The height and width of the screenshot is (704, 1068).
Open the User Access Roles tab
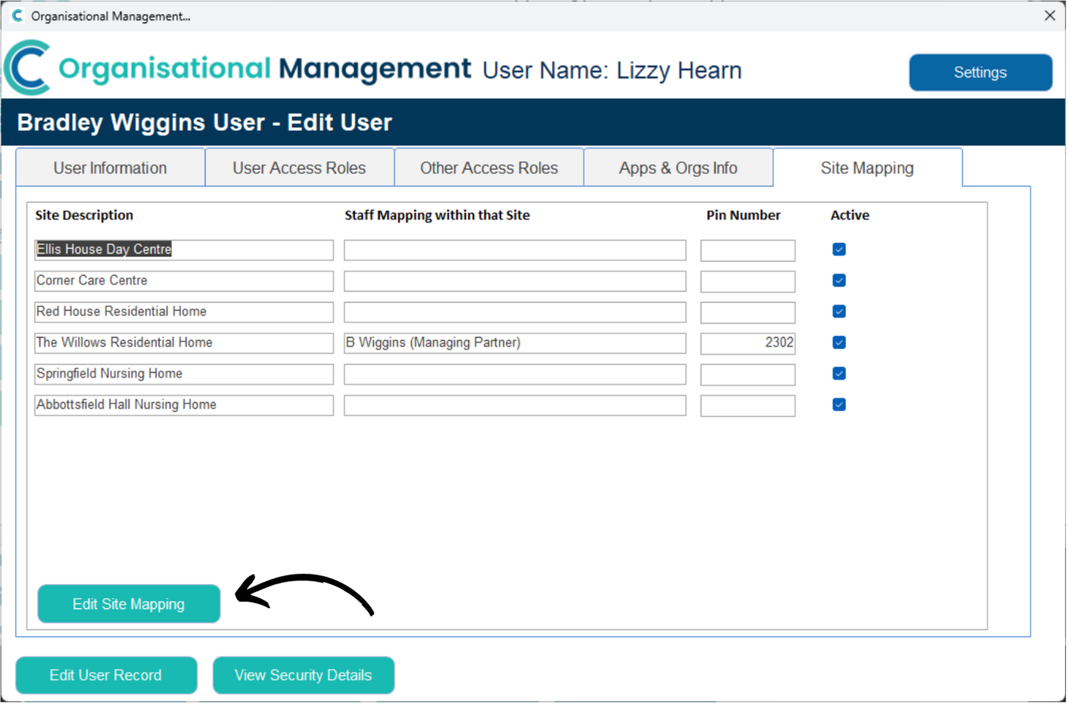click(299, 168)
